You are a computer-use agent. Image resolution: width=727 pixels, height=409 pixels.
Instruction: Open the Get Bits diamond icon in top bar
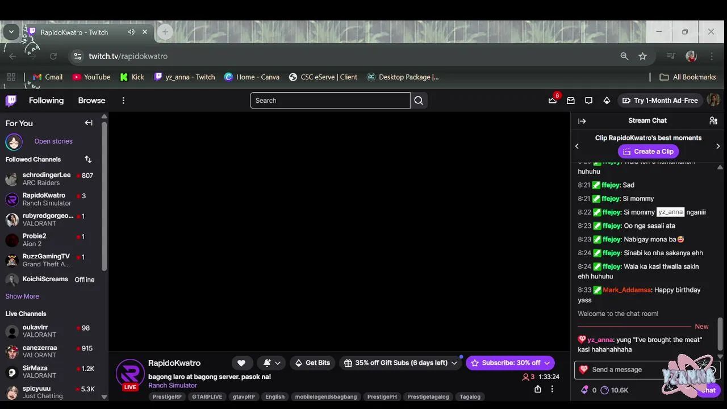click(x=607, y=101)
